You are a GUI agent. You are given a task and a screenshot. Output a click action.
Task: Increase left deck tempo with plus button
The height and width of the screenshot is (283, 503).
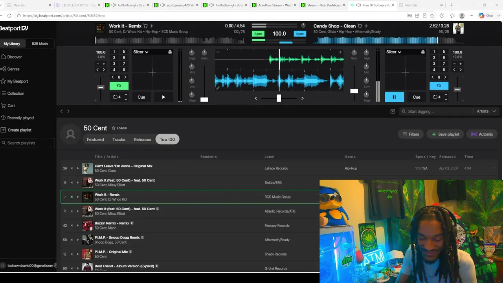104,64
